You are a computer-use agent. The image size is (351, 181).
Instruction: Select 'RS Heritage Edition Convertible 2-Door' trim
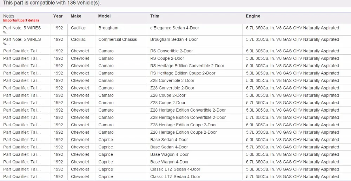click(187, 66)
